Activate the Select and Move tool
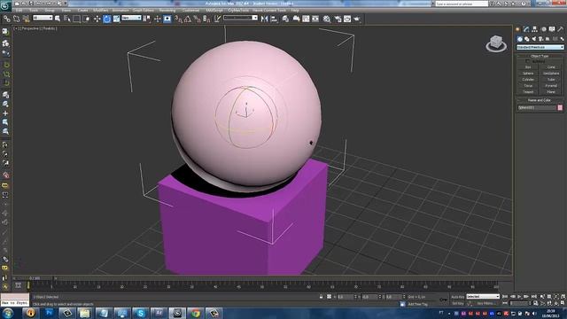The width and height of the screenshot is (567, 319). [97, 19]
